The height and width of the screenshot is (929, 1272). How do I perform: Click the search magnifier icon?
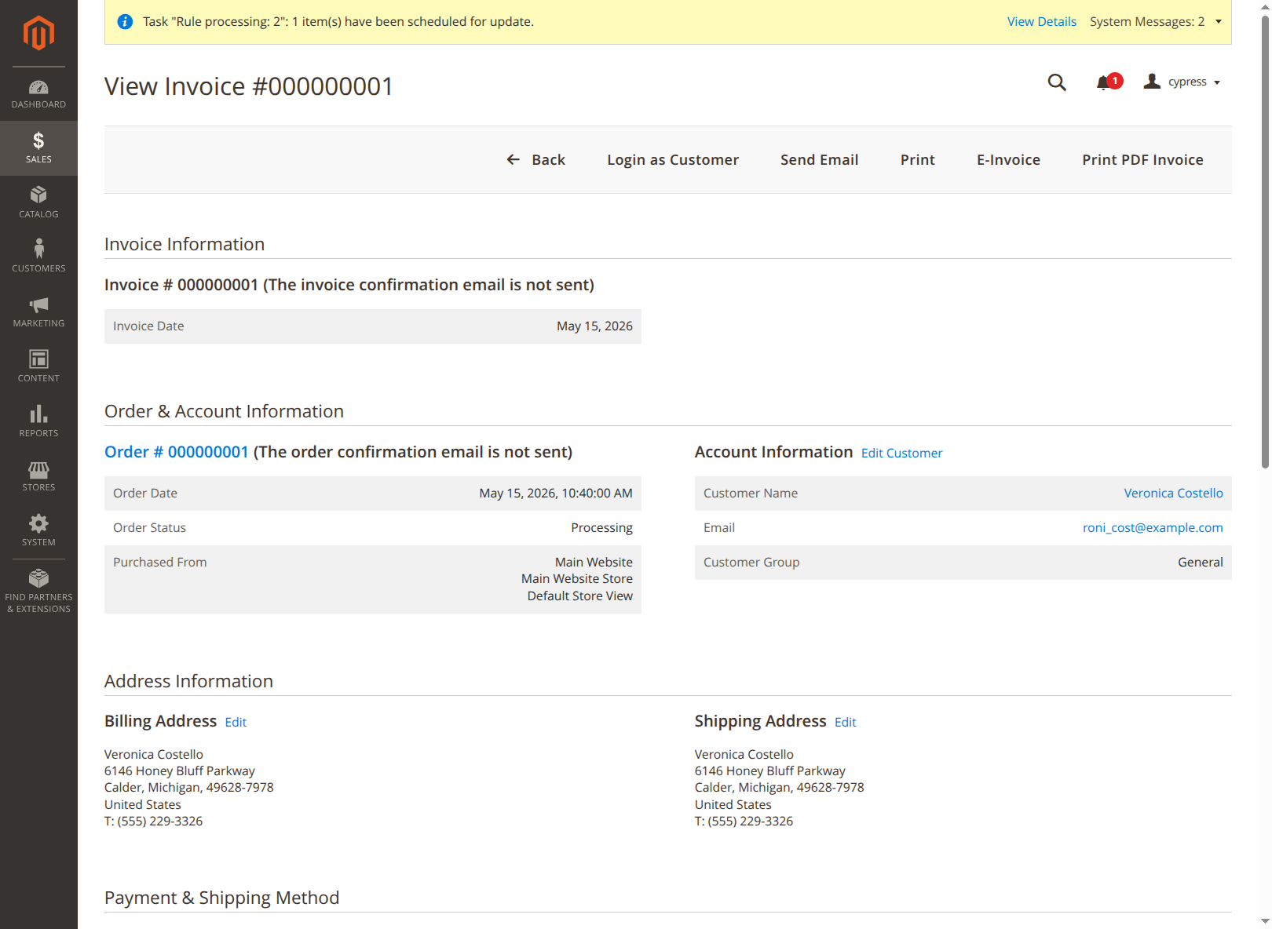tap(1057, 82)
